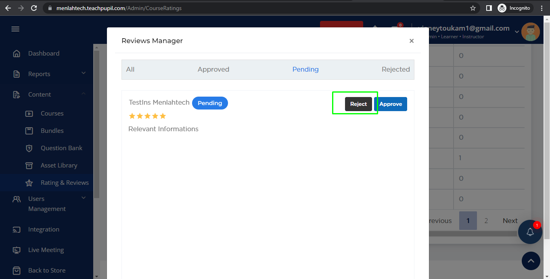Screen dimensions: 550x279
Task: Switch to the Rejected reviews tab
Action: click(x=395, y=69)
